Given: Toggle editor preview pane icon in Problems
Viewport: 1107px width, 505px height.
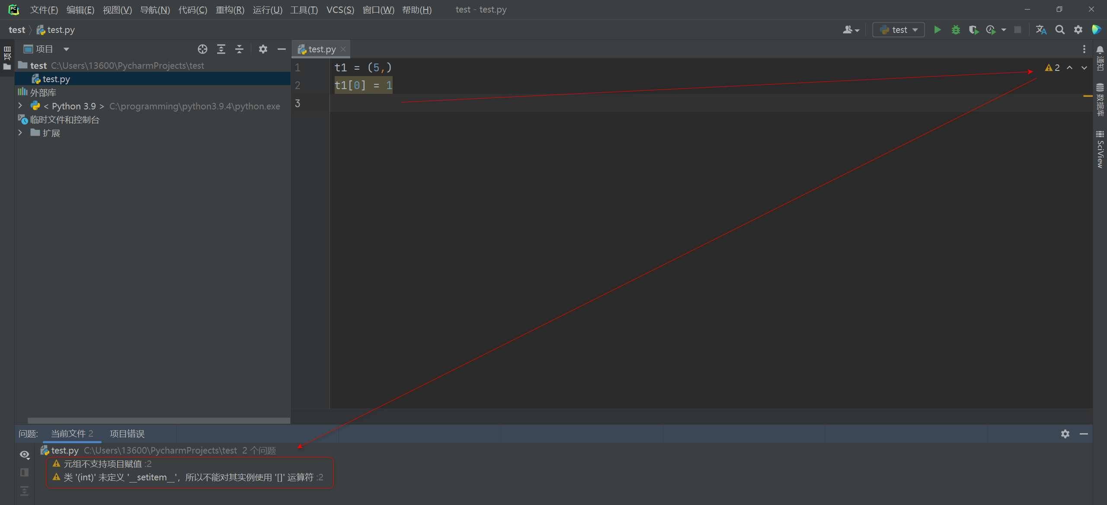Looking at the screenshot, I should (x=25, y=473).
